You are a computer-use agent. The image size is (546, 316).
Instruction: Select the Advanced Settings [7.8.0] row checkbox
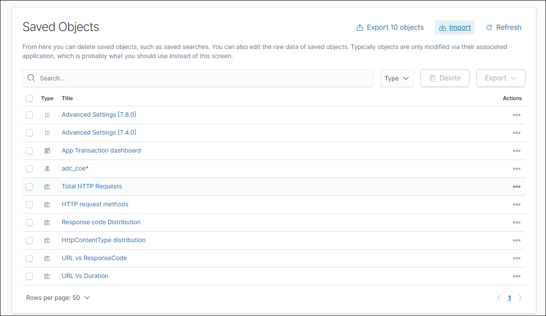[x=29, y=115]
